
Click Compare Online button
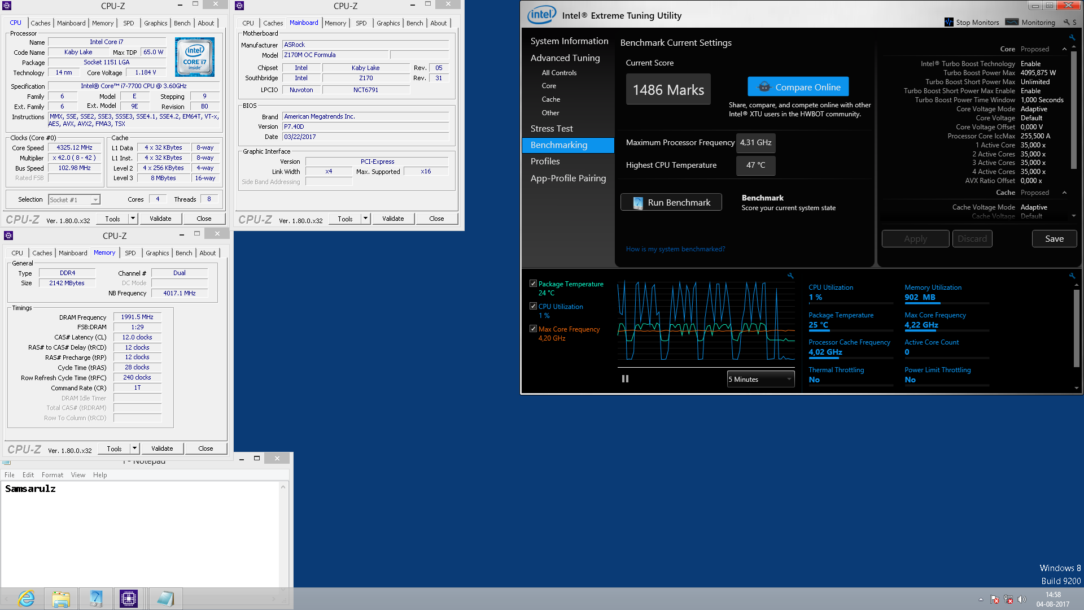coord(798,87)
